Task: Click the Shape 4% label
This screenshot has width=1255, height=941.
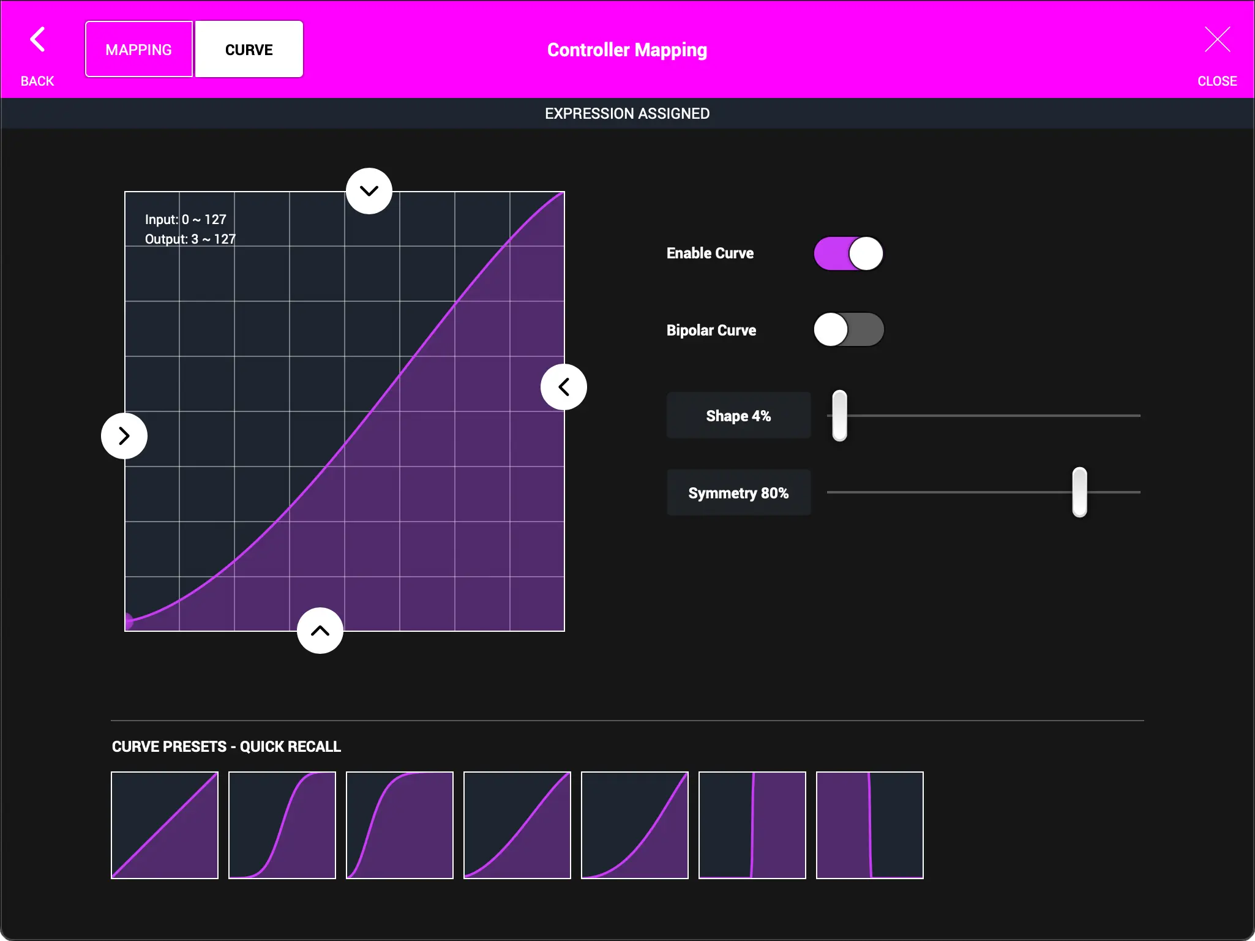Action: [x=738, y=415]
